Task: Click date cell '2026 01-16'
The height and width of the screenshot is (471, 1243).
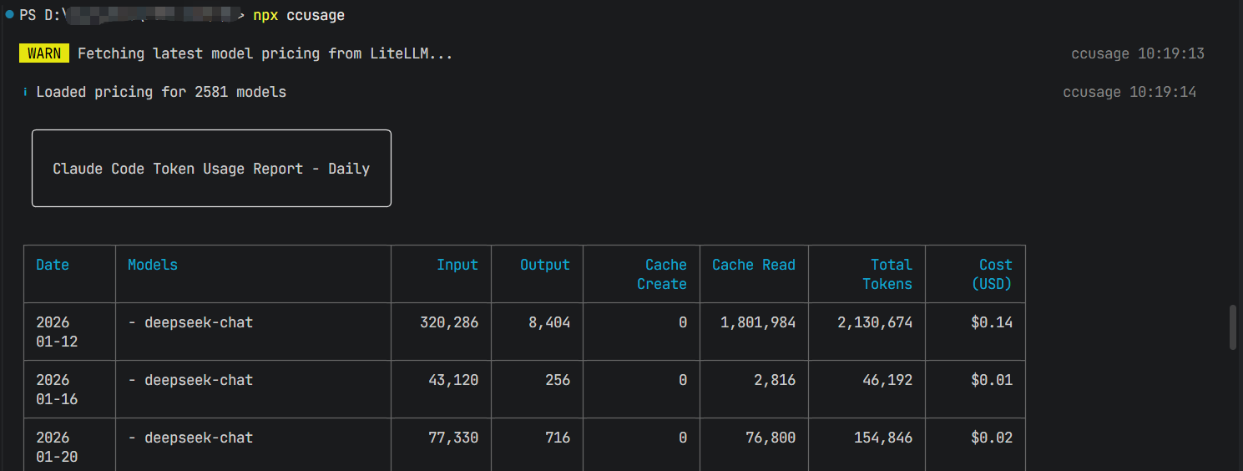Action: (57, 389)
